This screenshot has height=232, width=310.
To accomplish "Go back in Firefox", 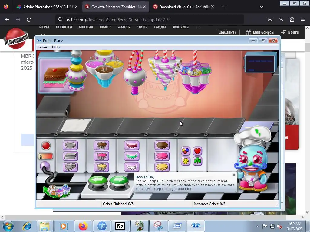I will pos(7,20).
